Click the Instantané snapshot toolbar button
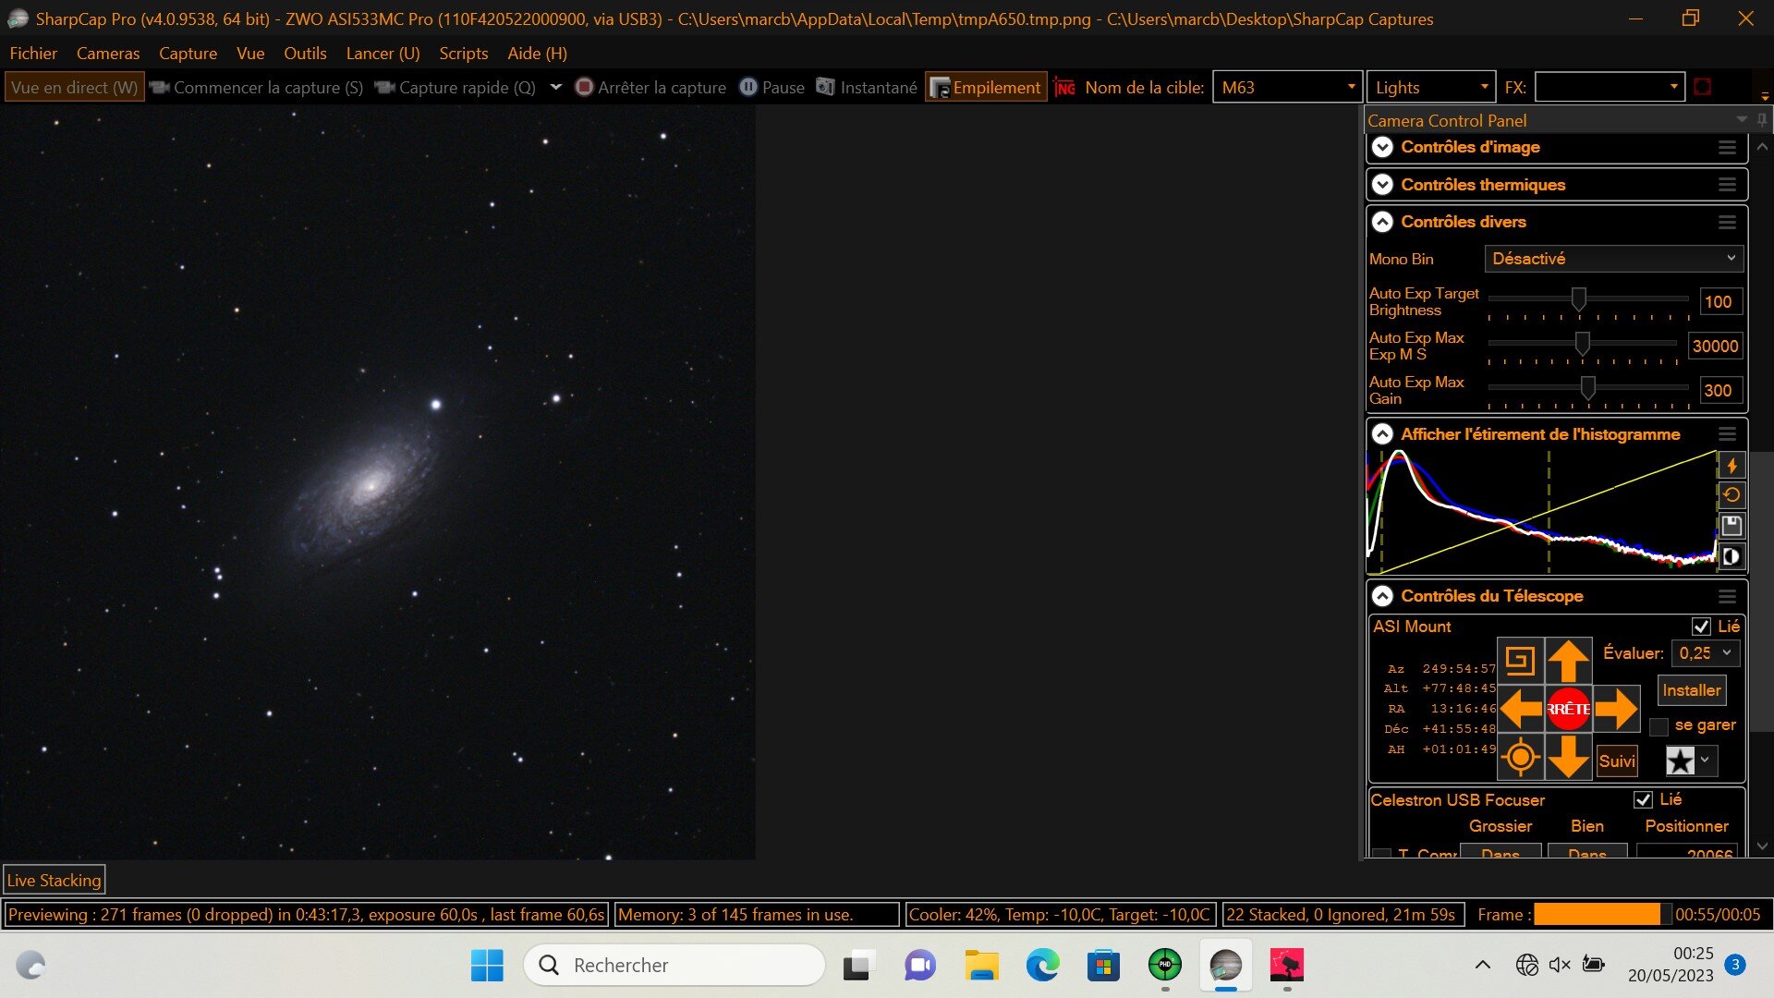Image resolution: width=1774 pixels, height=998 pixels. (x=867, y=87)
